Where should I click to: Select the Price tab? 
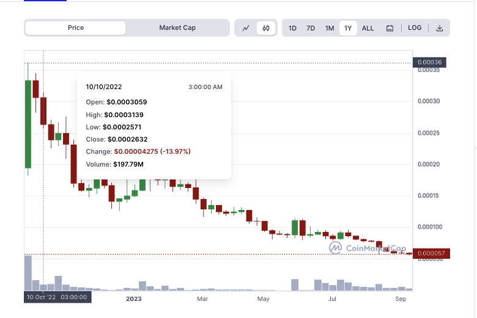(x=75, y=28)
